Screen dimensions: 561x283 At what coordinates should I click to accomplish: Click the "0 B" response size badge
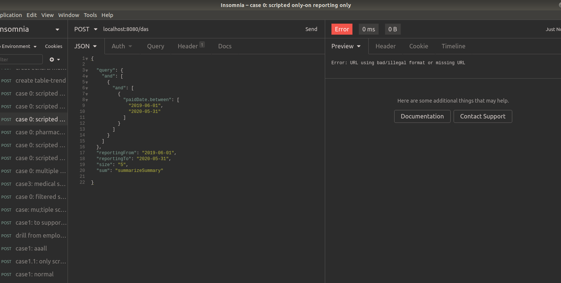pos(392,29)
